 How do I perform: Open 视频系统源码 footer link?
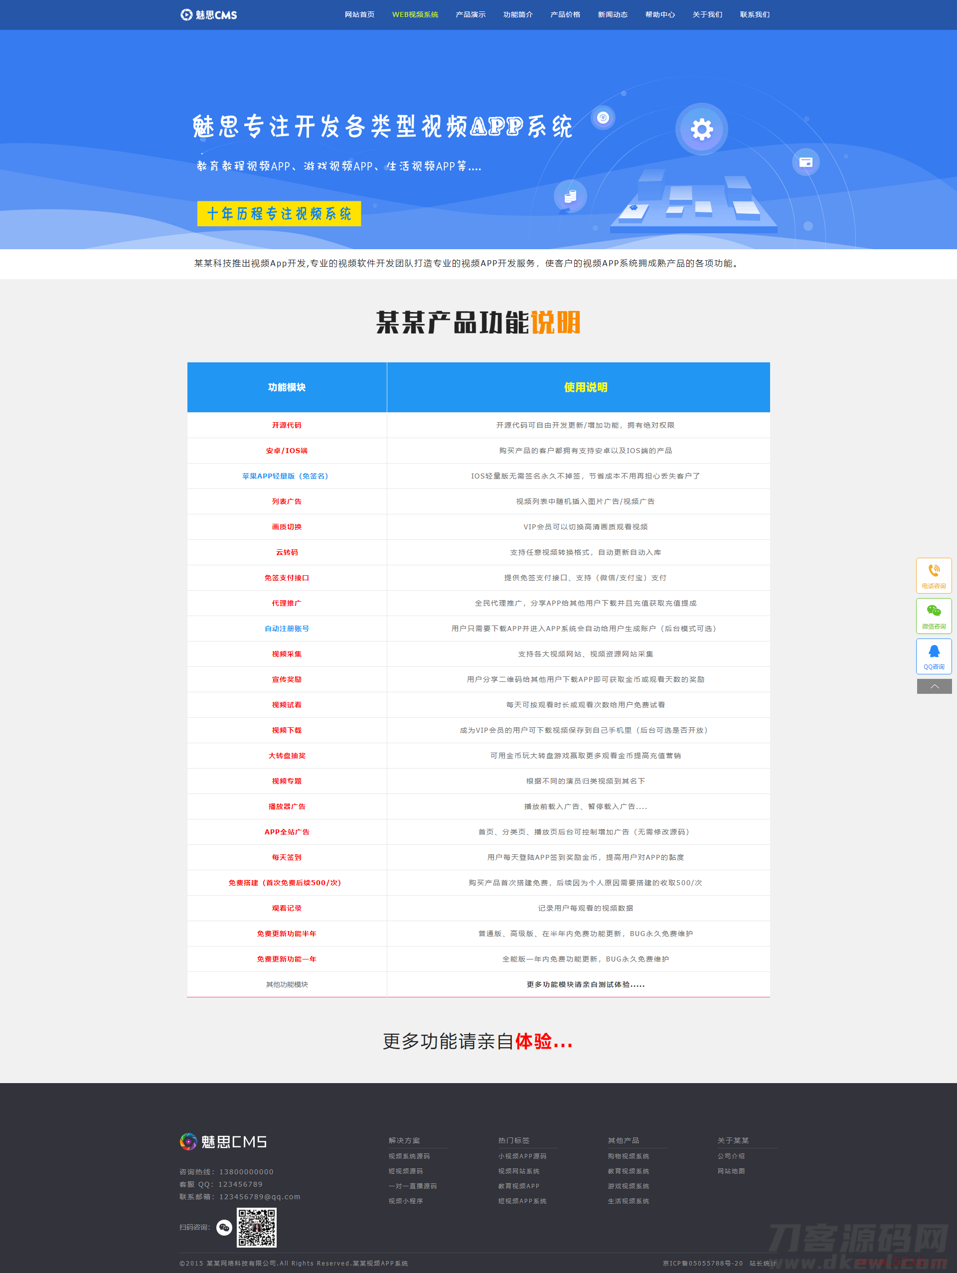[409, 1156]
